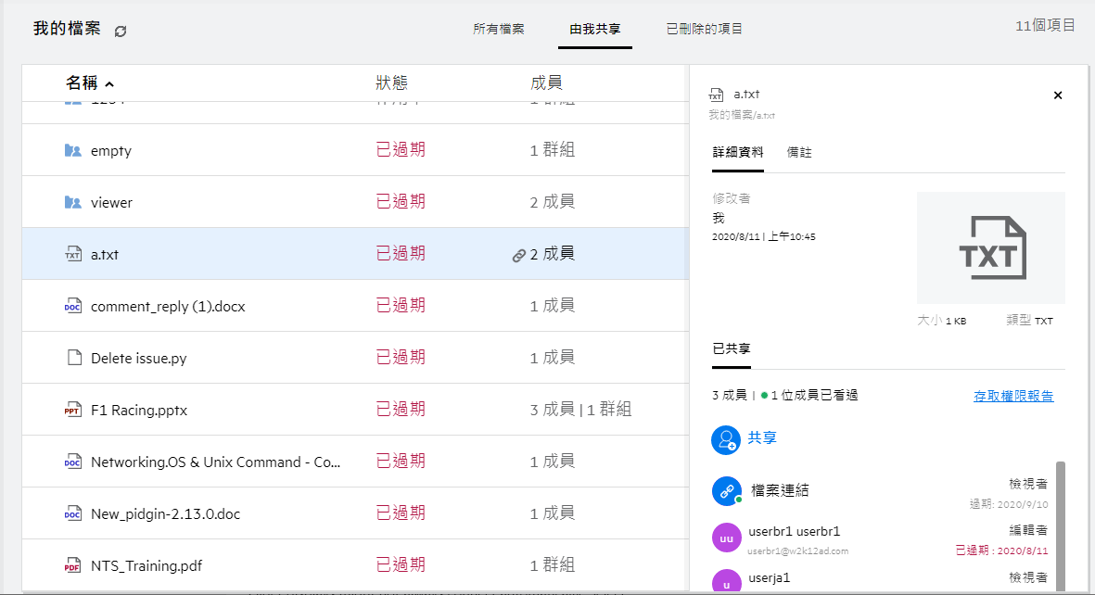This screenshot has height=595, width=1095.
Task: Click the add-user 共享 icon
Action: (x=725, y=439)
